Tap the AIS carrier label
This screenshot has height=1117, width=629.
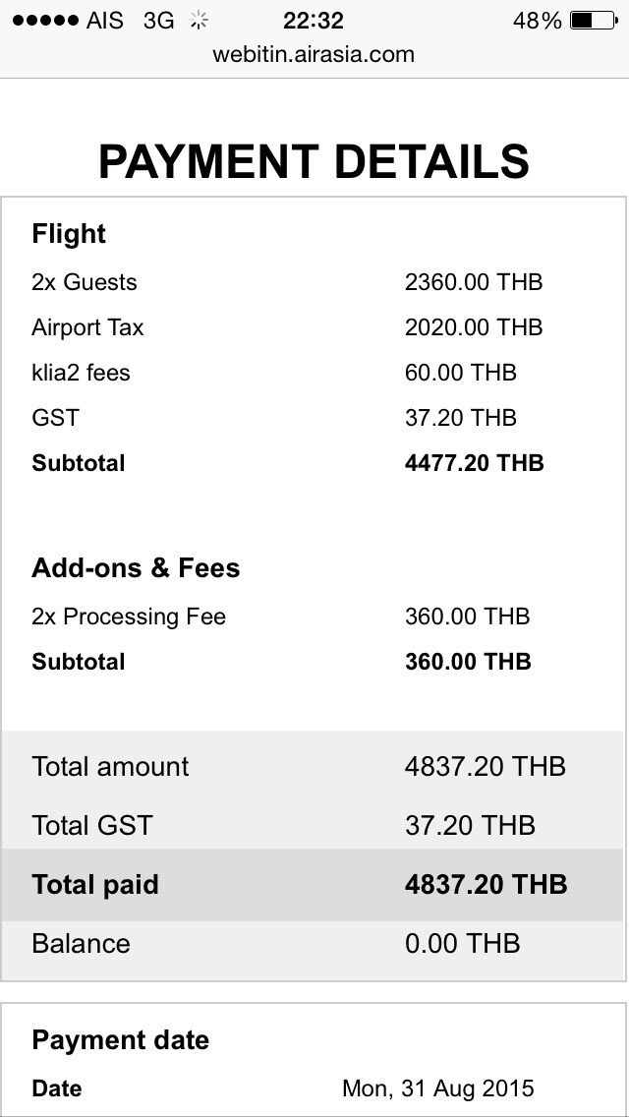click(x=105, y=21)
